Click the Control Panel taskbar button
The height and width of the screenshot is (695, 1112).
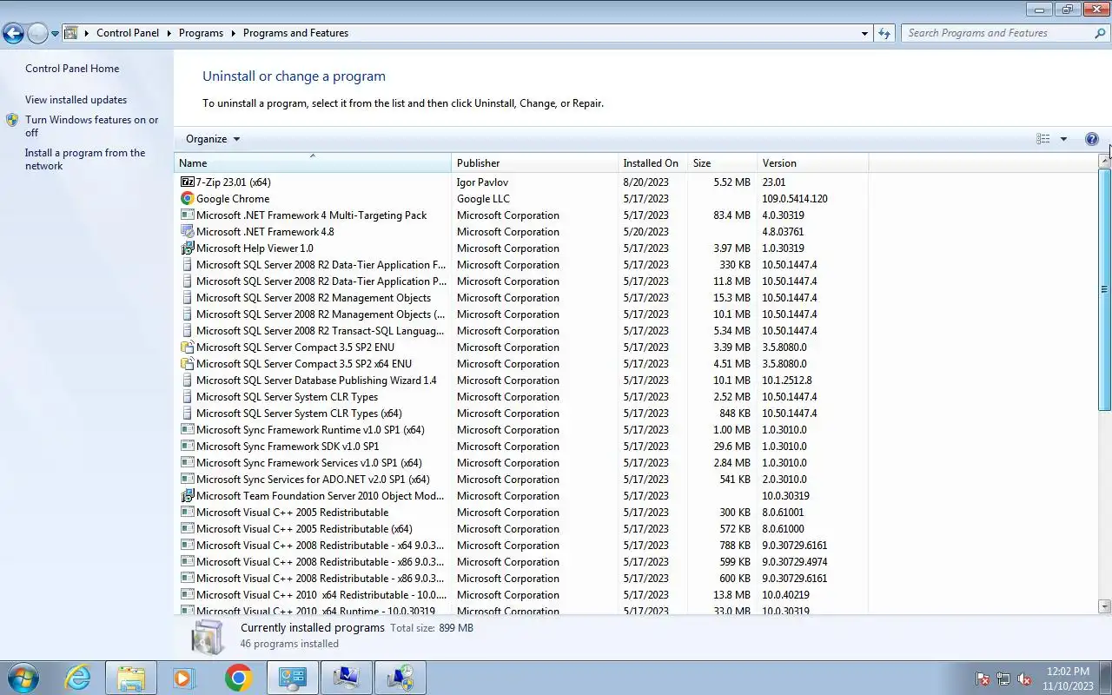click(293, 678)
